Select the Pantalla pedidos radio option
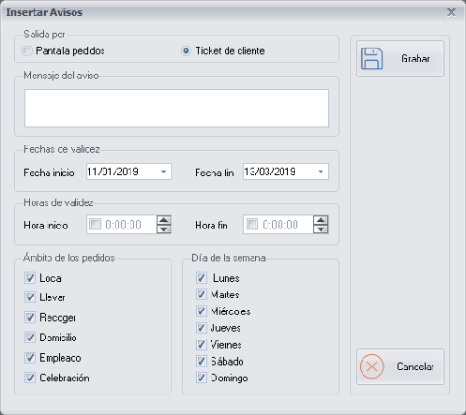Screen dimensions: 466x415 [27, 50]
